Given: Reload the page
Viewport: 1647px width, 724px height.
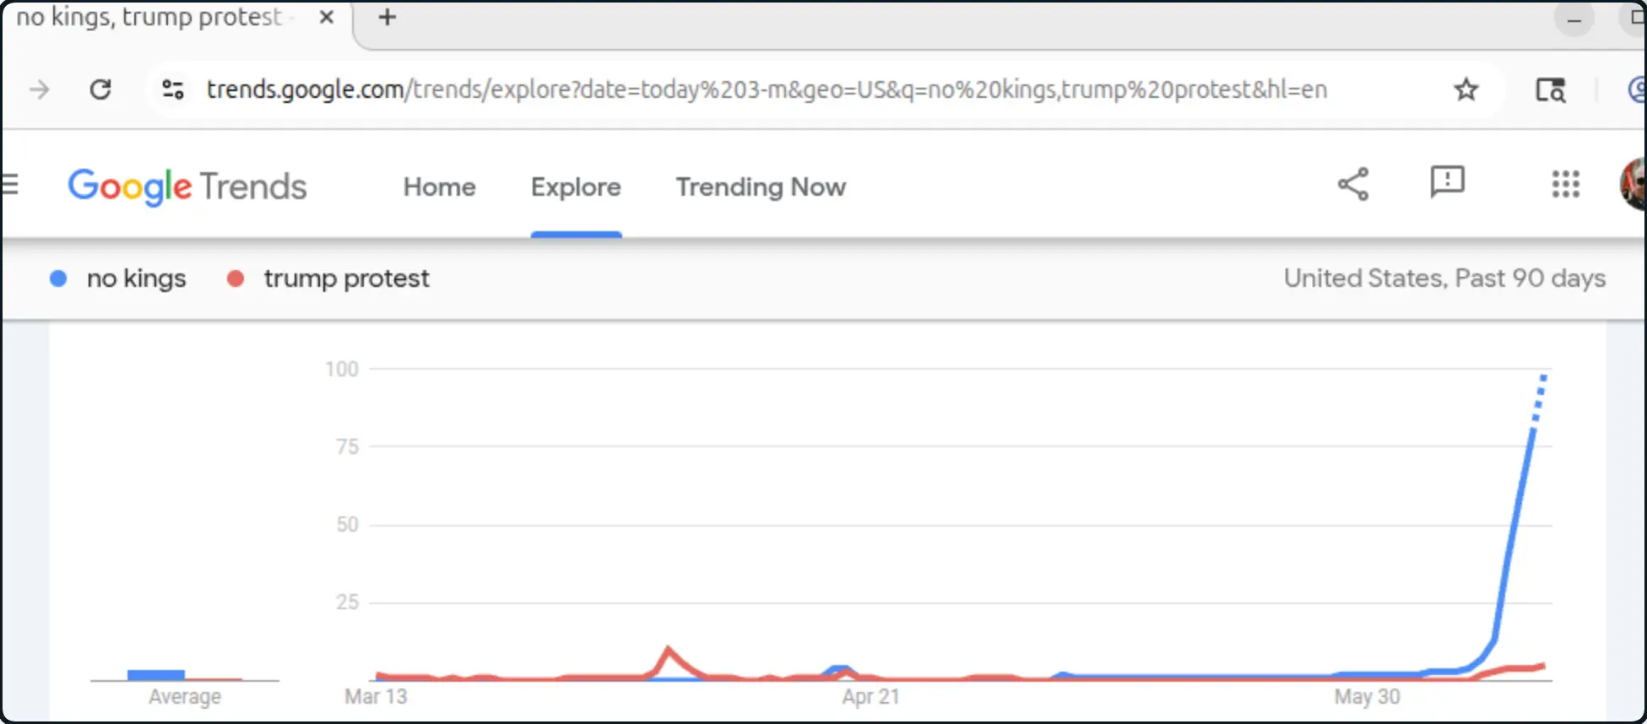Looking at the screenshot, I should click(100, 89).
